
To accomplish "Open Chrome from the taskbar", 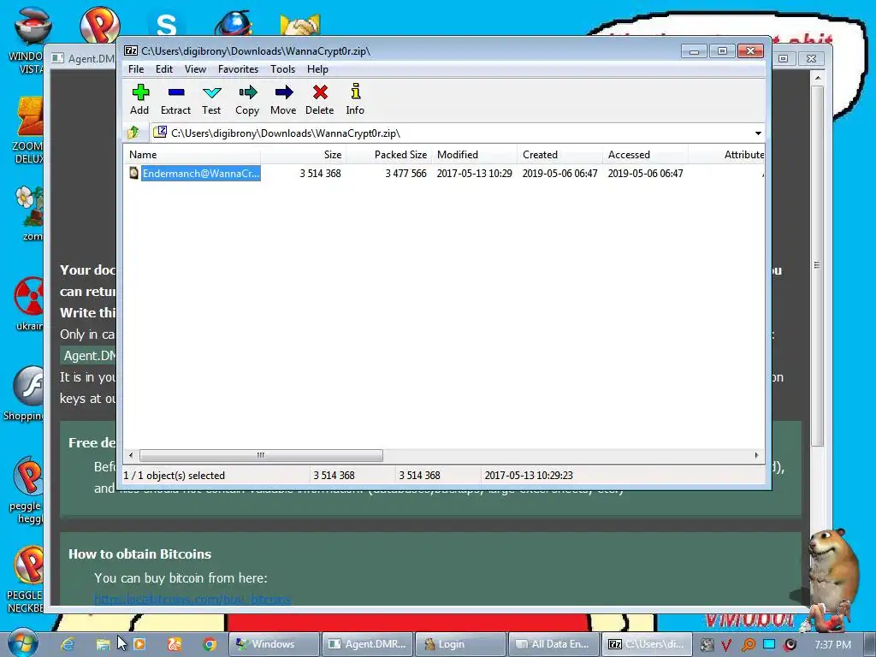I will (x=210, y=644).
